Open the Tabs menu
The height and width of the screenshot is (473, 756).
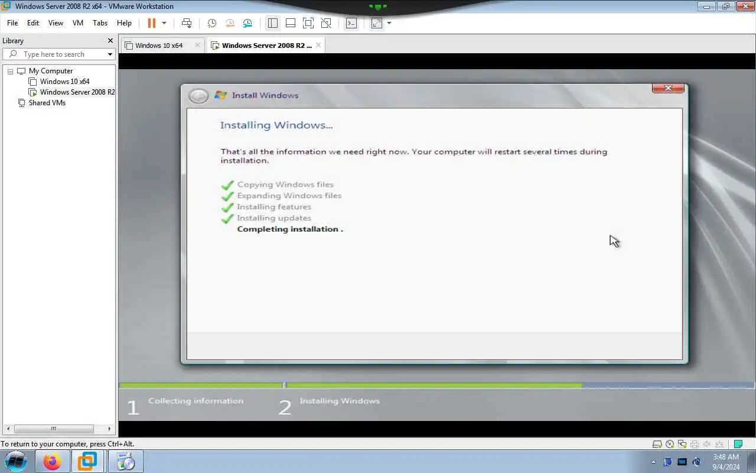coord(100,23)
